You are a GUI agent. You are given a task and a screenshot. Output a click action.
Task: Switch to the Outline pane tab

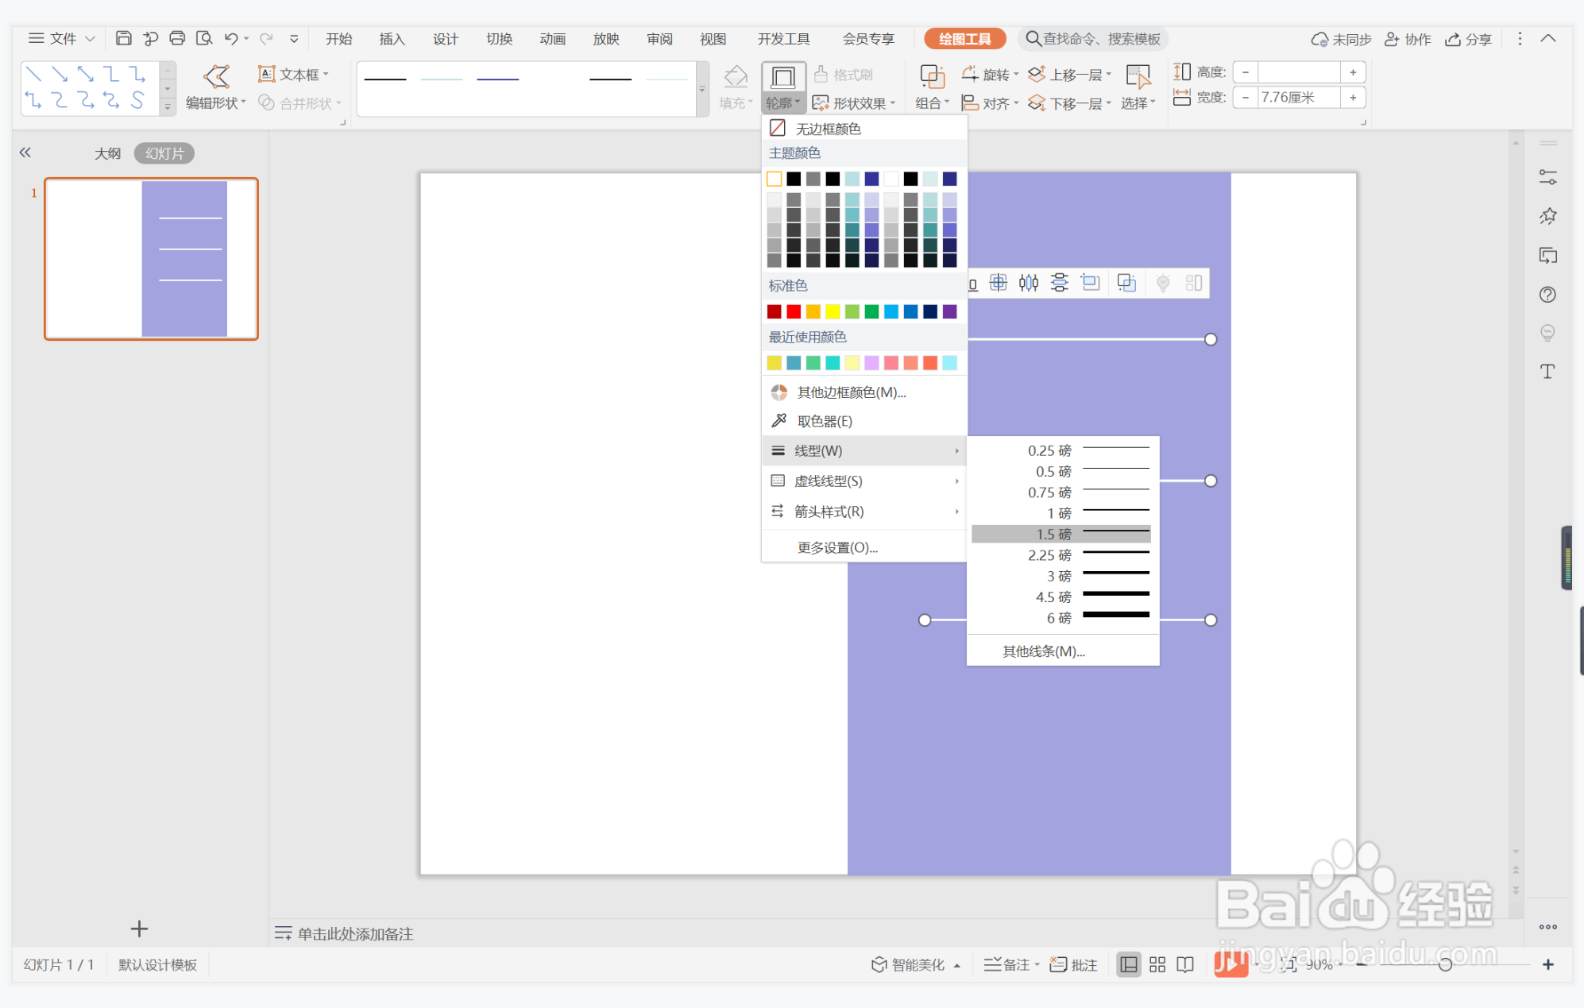(107, 153)
